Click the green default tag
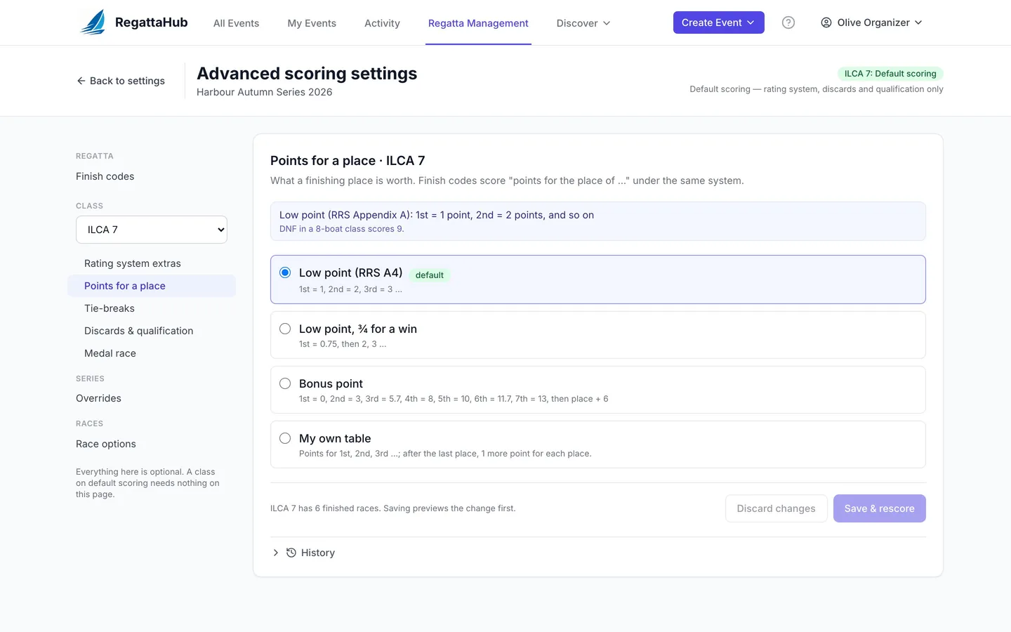This screenshot has height=632, width=1011. 430,275
